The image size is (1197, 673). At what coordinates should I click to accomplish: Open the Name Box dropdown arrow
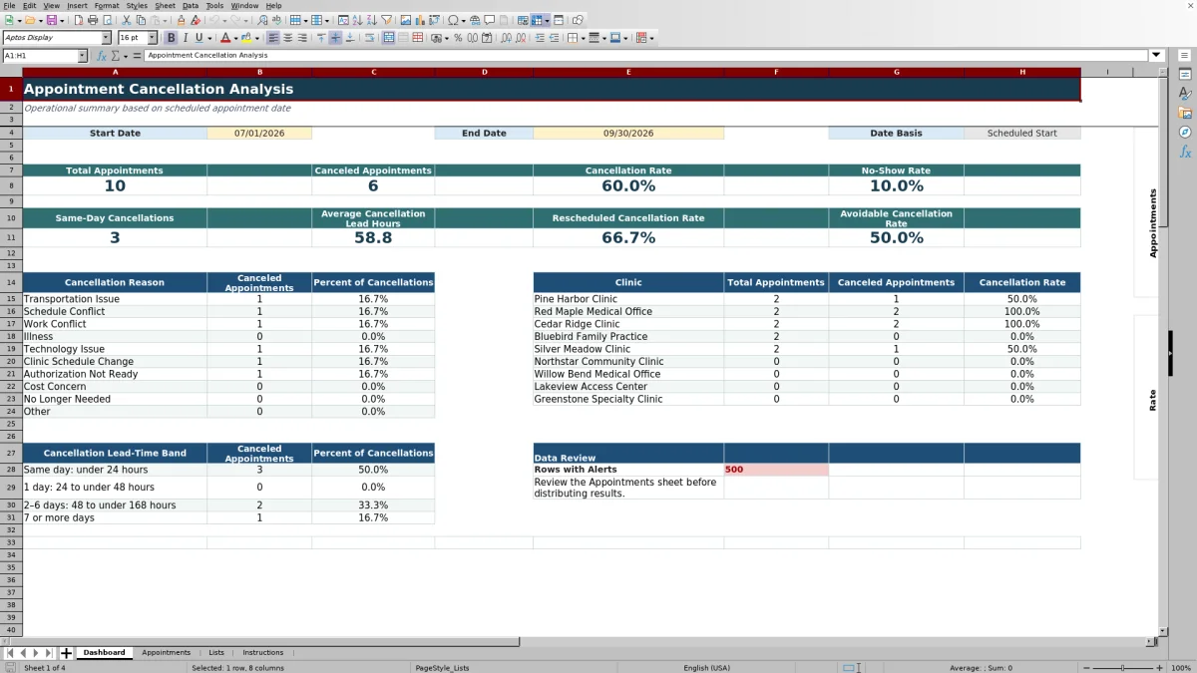tap(82, 56)
